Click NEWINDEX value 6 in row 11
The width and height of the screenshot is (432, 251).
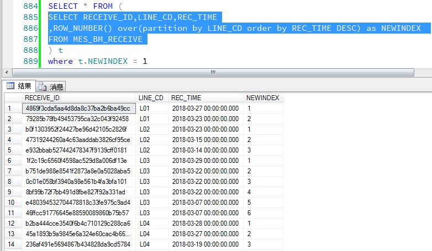(263, 213)
